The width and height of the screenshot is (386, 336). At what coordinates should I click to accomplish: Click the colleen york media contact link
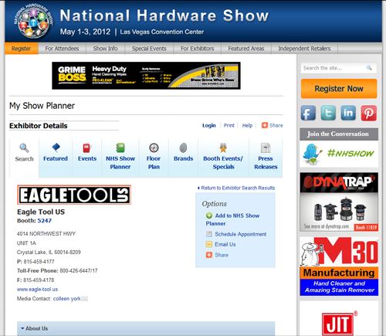tap(67, 299)
